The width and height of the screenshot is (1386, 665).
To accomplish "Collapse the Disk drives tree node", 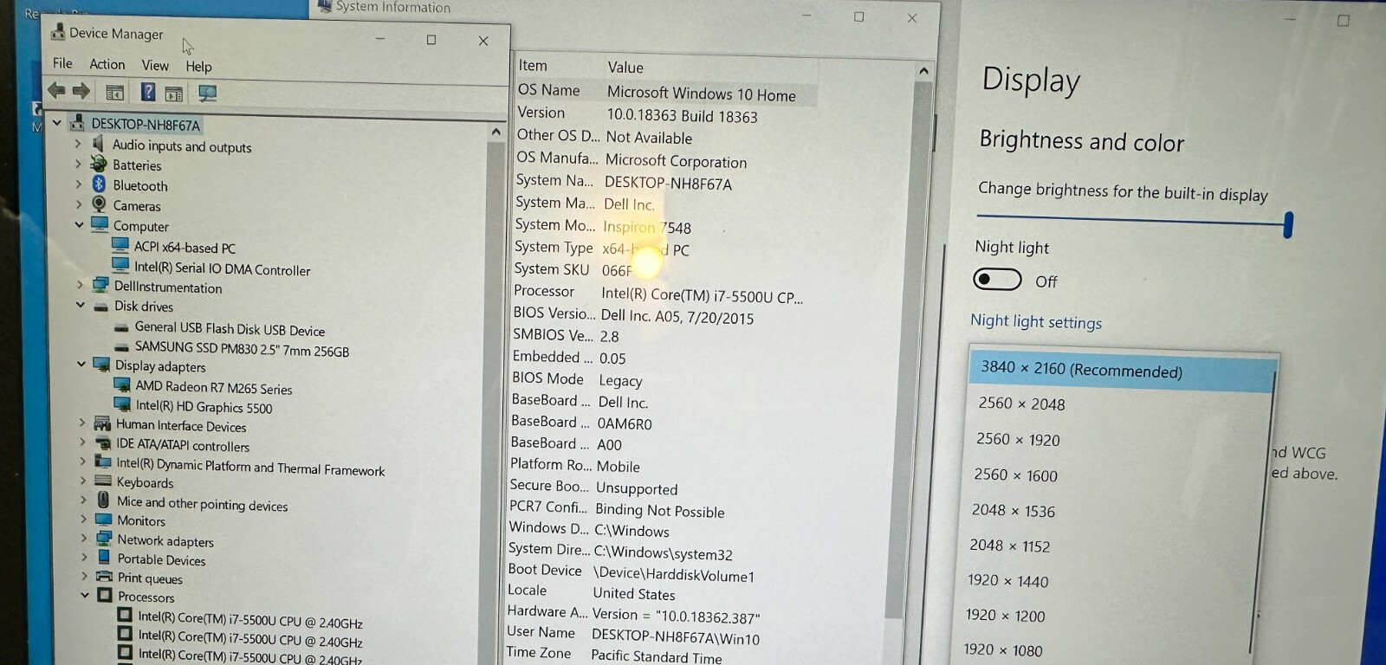I will pyautogui.click(x=80, y=305).
